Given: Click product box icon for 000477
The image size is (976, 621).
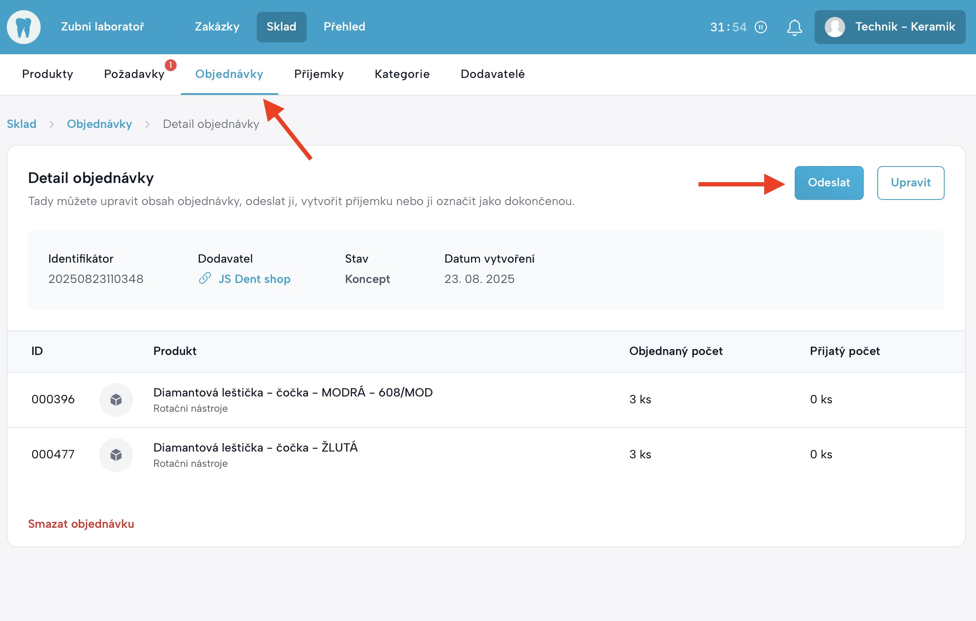Looking at the screenshot, I should click(116, 455).
